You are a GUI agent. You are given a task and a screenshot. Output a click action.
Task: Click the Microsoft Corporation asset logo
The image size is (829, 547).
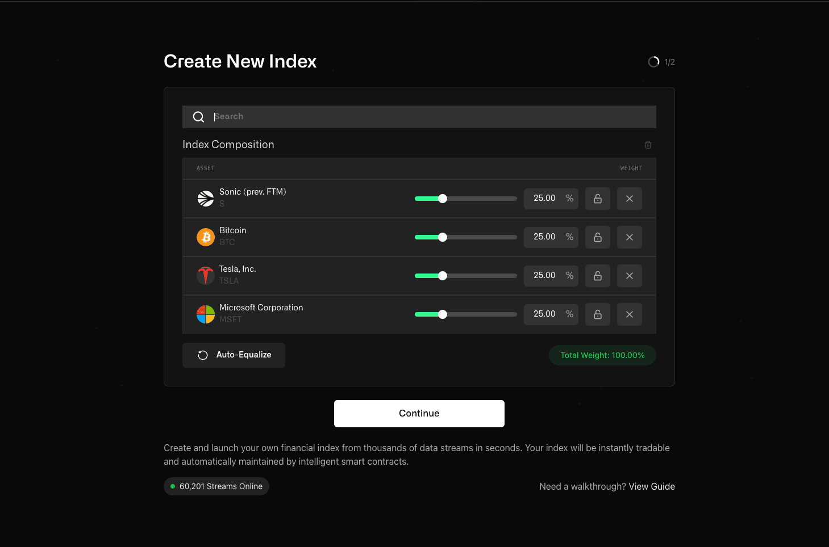coord(206,314)
